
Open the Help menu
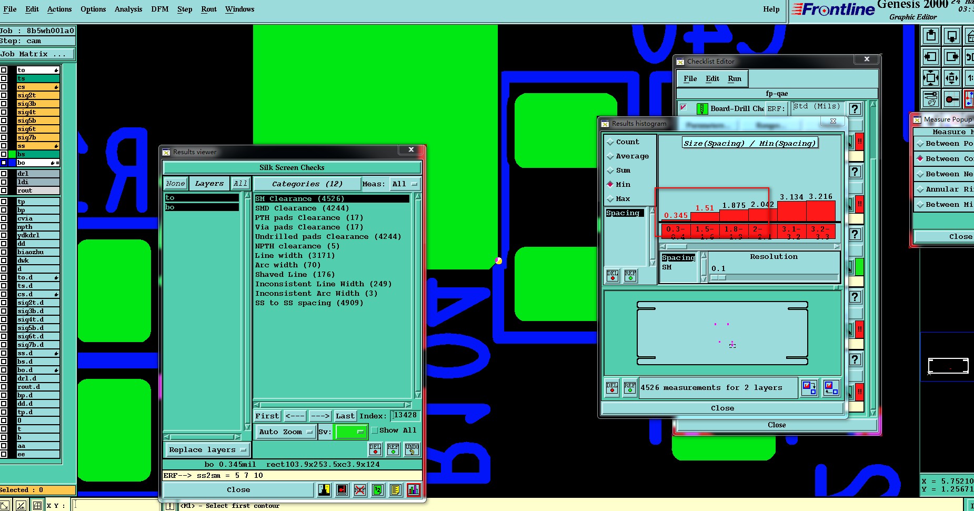771,9
